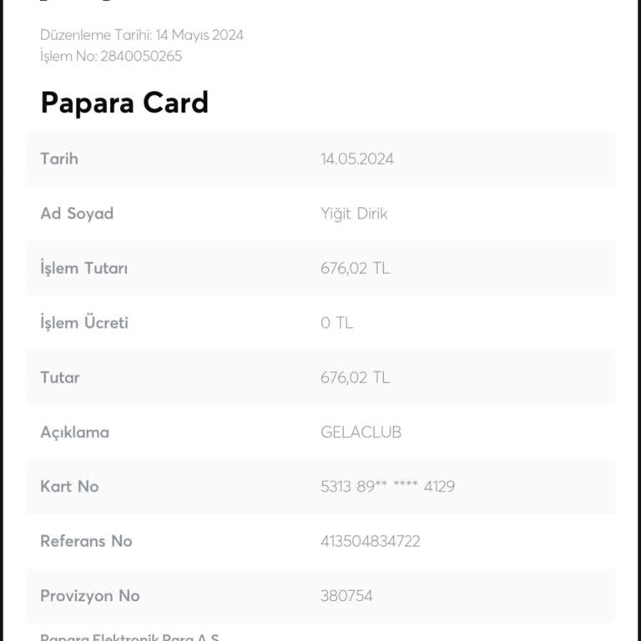This screenshot has width=641, height=641.
Task: Select the 676,02 TL value beside Tutar
Action: (355, 377)
